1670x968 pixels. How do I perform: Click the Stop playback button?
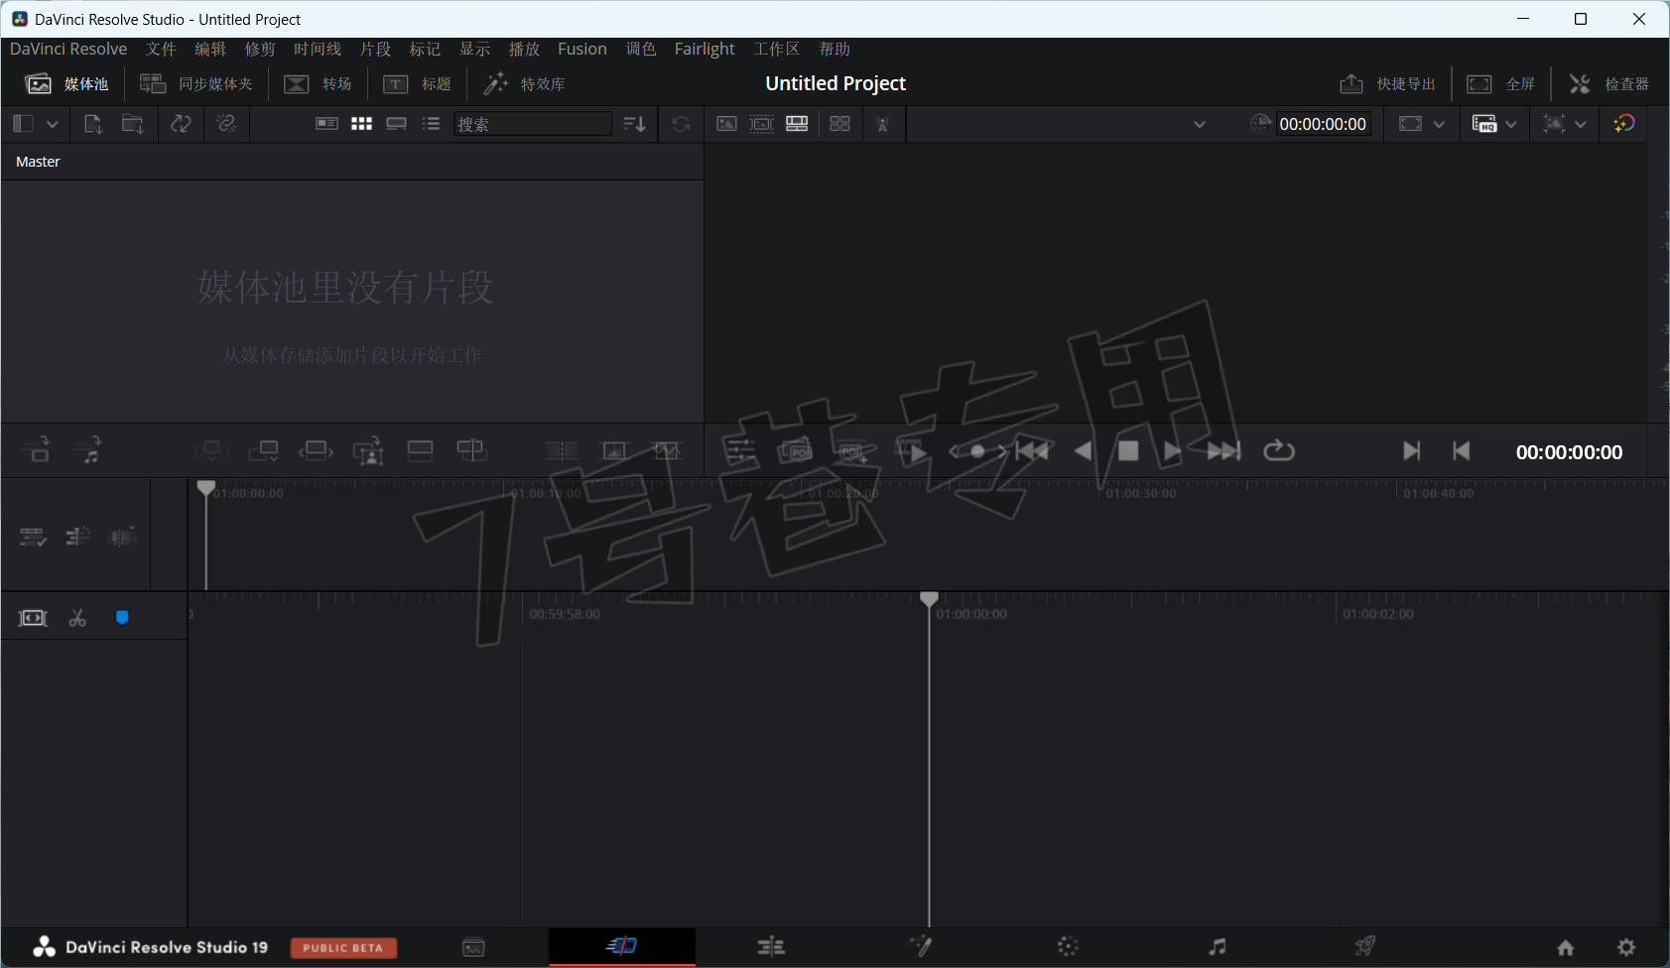[1128, 451]
